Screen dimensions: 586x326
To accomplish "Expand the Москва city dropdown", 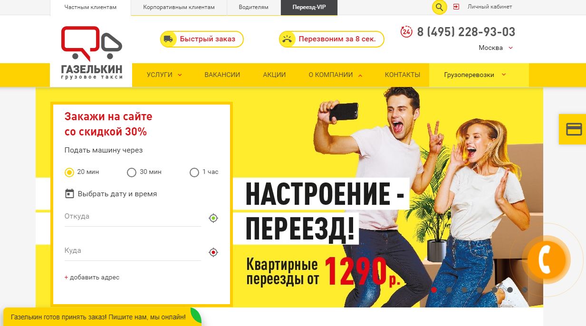I will 496,48.
